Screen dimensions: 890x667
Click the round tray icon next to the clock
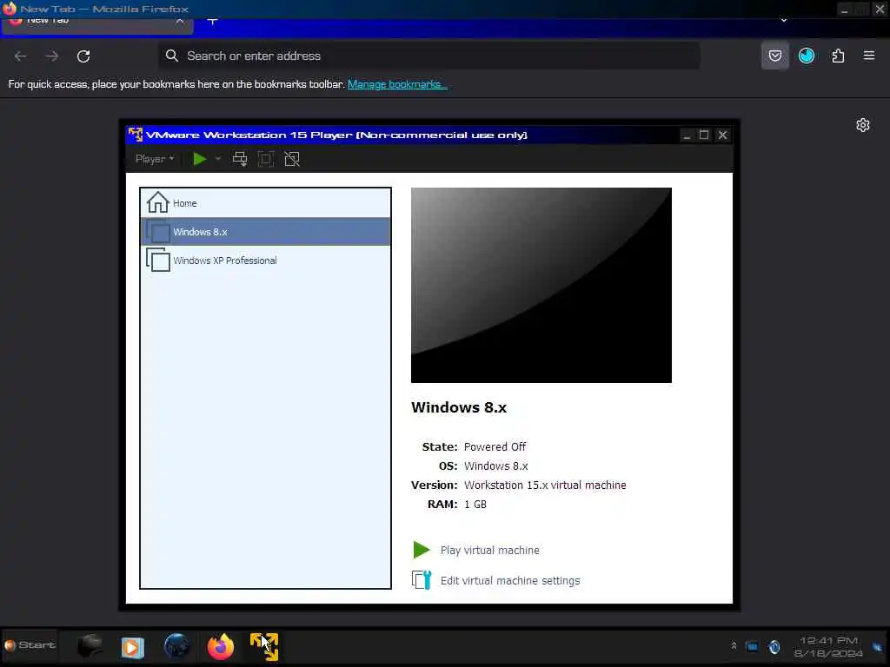pyautogui.click(x=774, y=646)
